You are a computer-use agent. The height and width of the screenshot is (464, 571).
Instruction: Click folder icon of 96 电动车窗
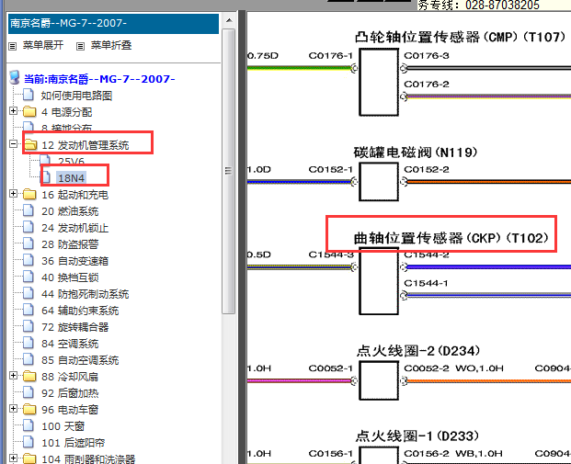click(29, 409)
